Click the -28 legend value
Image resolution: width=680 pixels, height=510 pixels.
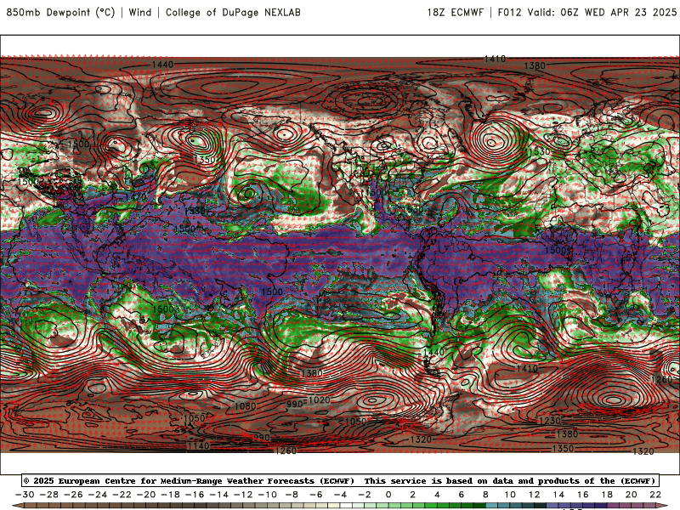(49, 495)
